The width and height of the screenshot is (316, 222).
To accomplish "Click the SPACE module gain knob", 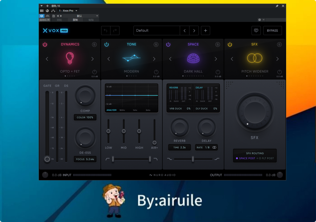I will tap(218, 72).
